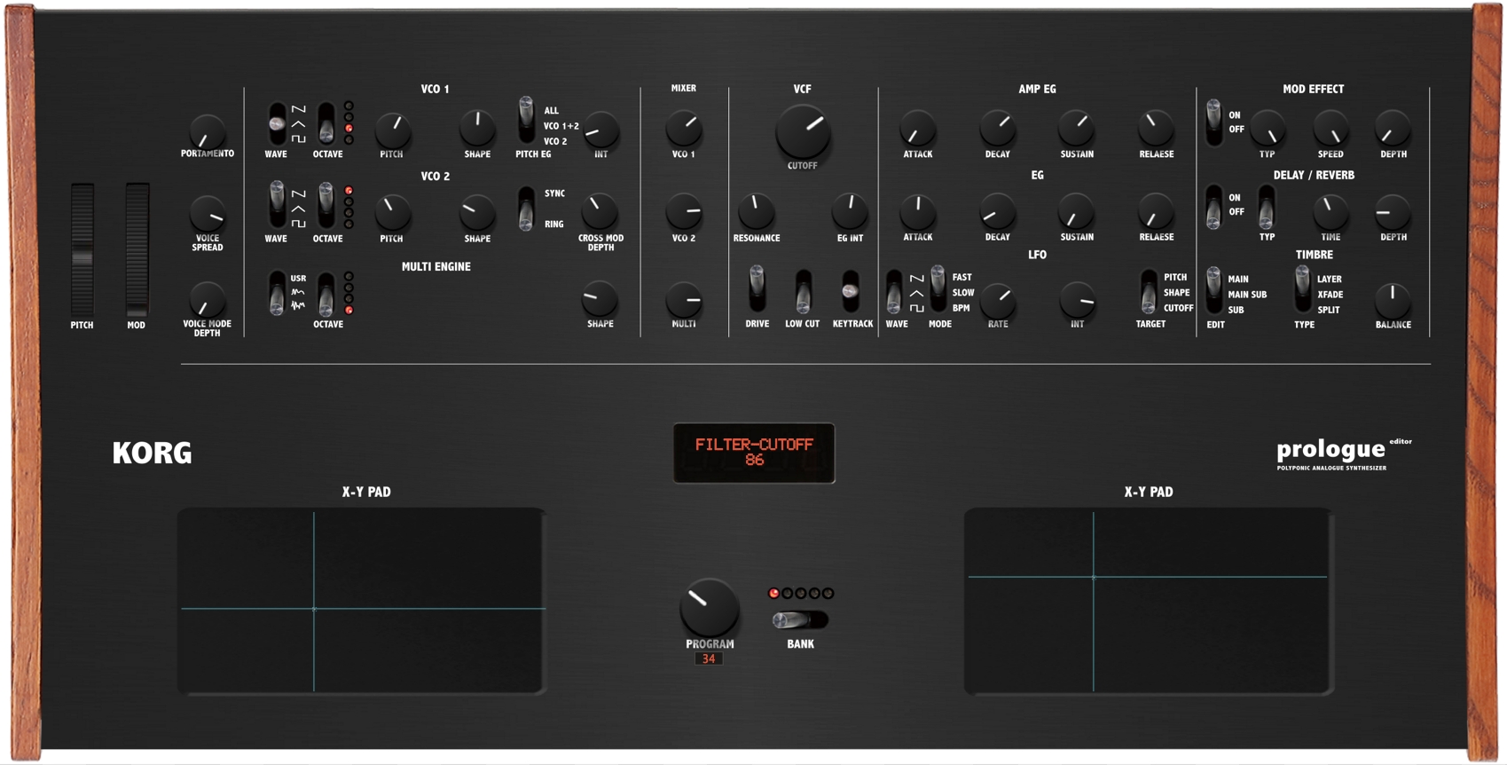This screenshot has height=765, width=1507.
Task: Toggle the VCO 1 Octave switch
Action: (x=326, y=123)
